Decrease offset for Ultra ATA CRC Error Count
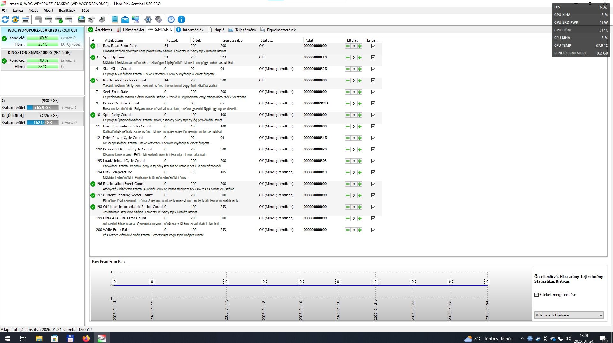Image resolution: width=613 pixels, height=343 pixels. click(348, 218)
